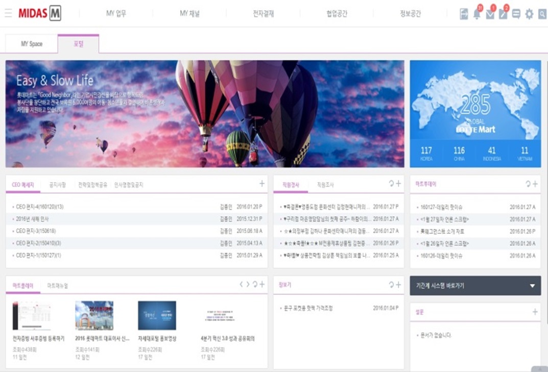Screen dimensions: 548x372
Task: Open the hamburger menu next to MIDAS logo
Action: pos(8,13)
